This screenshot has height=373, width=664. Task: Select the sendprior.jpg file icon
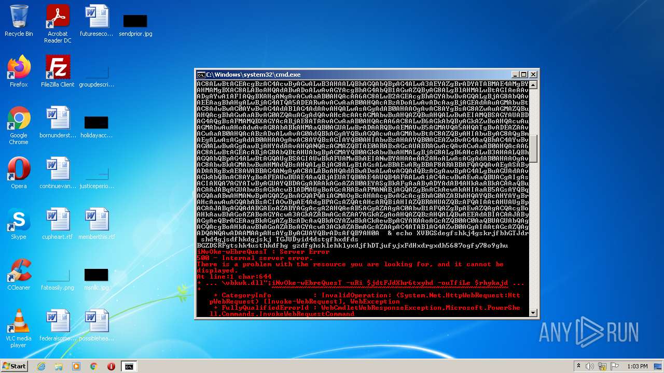point(135,25)
